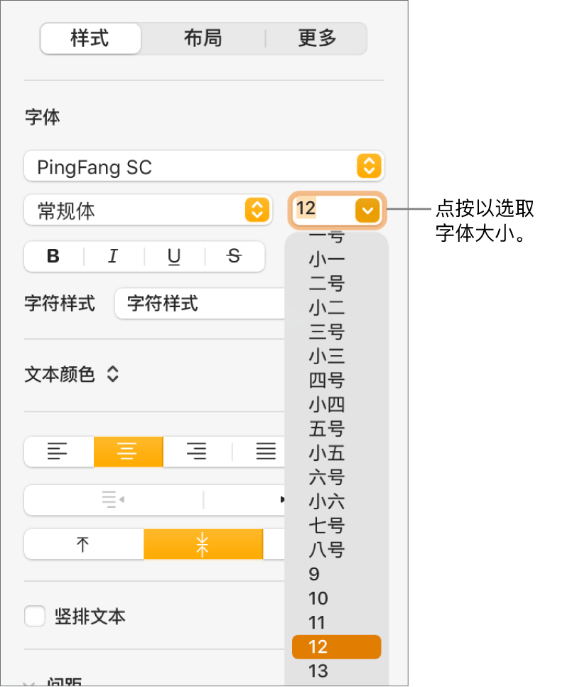Viewport: 582px width, 687px height.
Task: Apply strikethrough formatting
Action: 234,257
